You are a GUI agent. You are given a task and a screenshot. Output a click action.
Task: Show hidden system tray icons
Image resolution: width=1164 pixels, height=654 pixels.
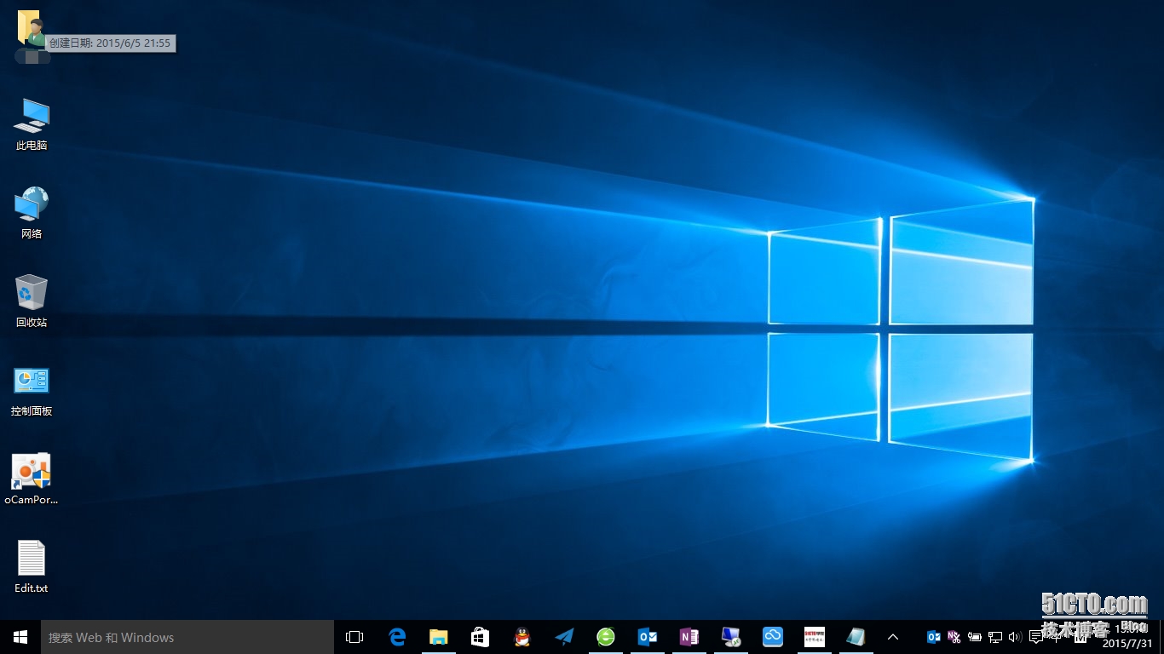893,637
